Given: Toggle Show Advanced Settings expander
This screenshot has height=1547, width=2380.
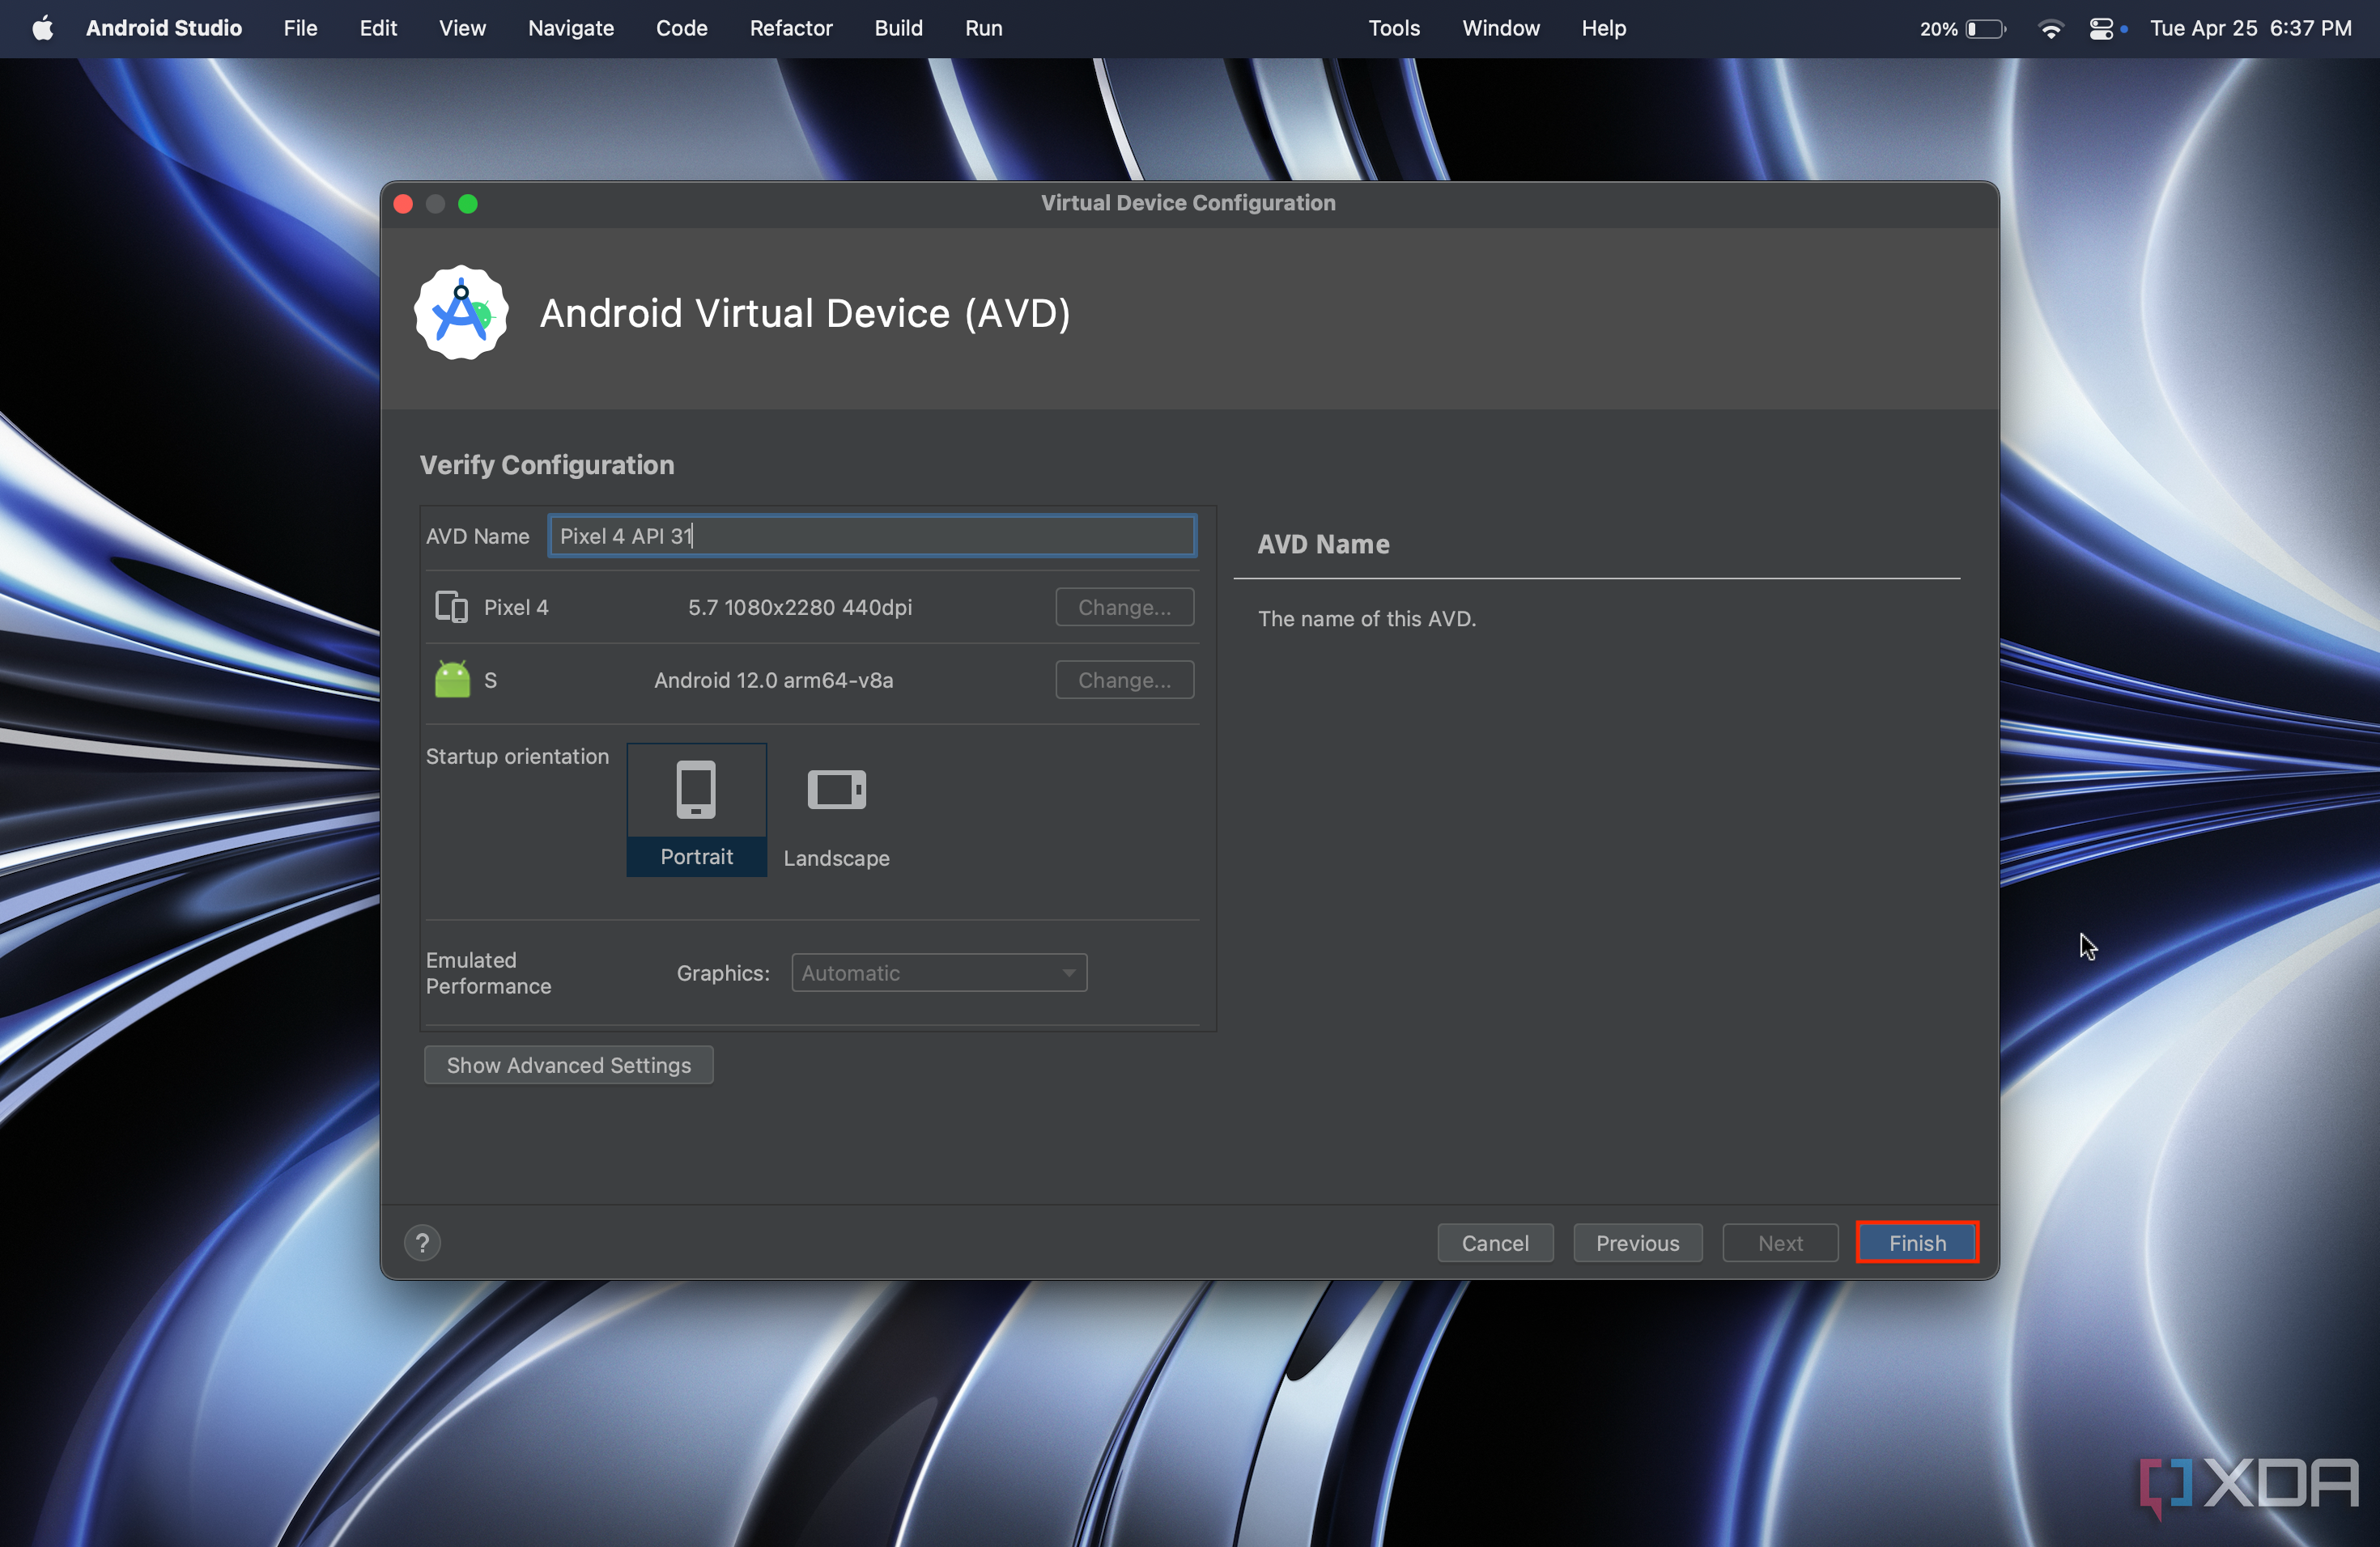Looking at the screenshot, I should click(566, 1065).
